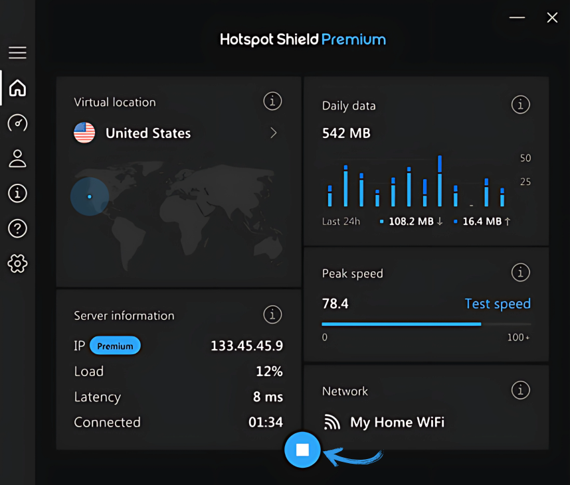This screenshot has height=485, width=570.
Task: Select the United States location name
Action: click(148, 133)
